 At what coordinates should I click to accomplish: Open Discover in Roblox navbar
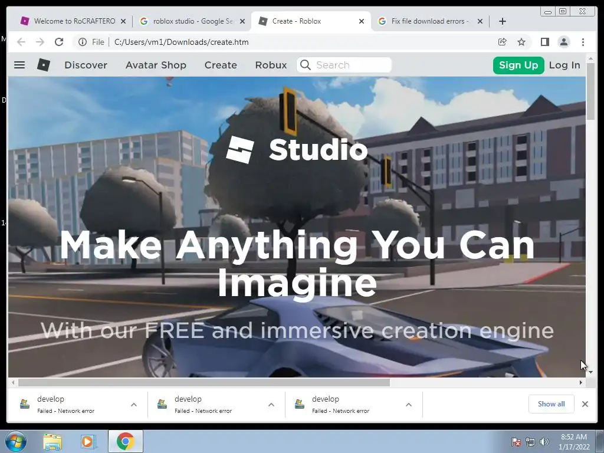(86, 65)
